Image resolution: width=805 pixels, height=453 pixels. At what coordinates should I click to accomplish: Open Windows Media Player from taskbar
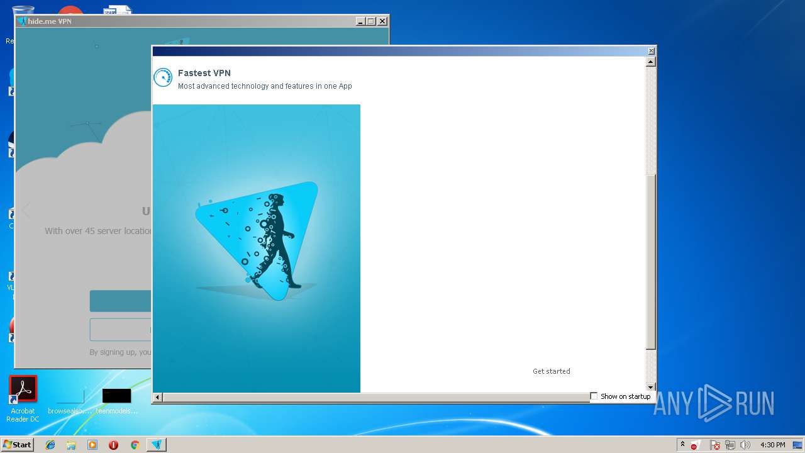tap(92, 445)
